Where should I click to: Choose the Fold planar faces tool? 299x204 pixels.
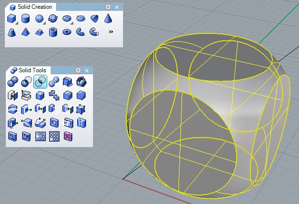tap(40, 123)
